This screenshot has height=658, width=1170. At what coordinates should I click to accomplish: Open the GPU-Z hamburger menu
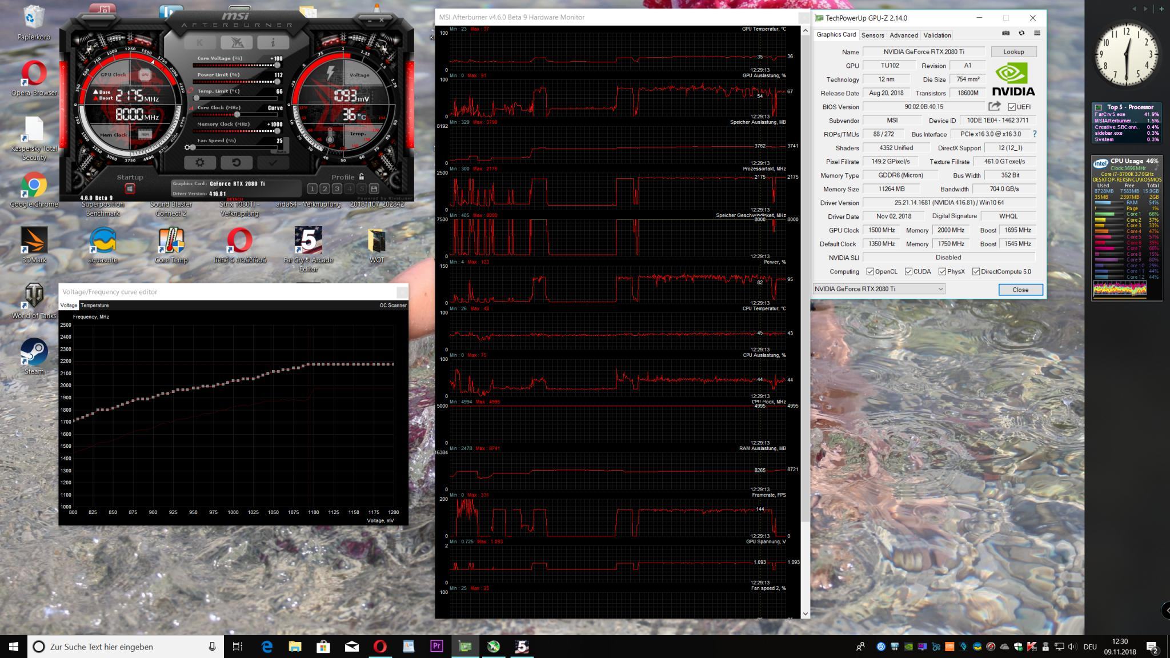[x=1037, y=33]
